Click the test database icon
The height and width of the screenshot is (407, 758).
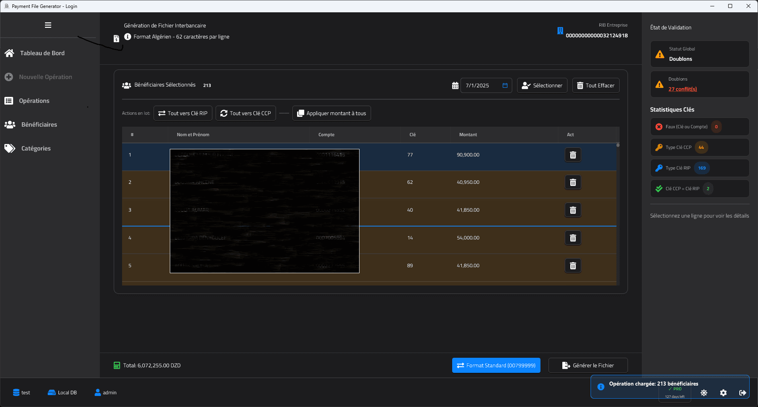[16, 392]
